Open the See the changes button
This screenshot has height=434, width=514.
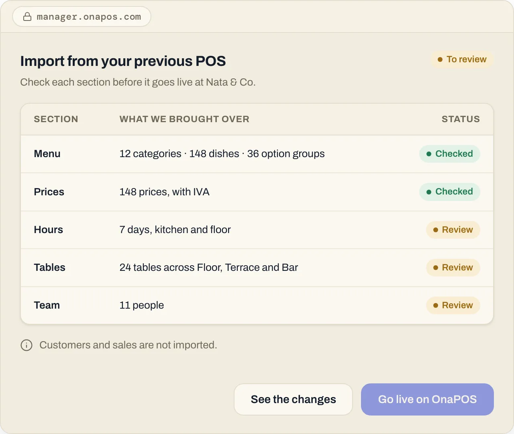tap(293, 399)
